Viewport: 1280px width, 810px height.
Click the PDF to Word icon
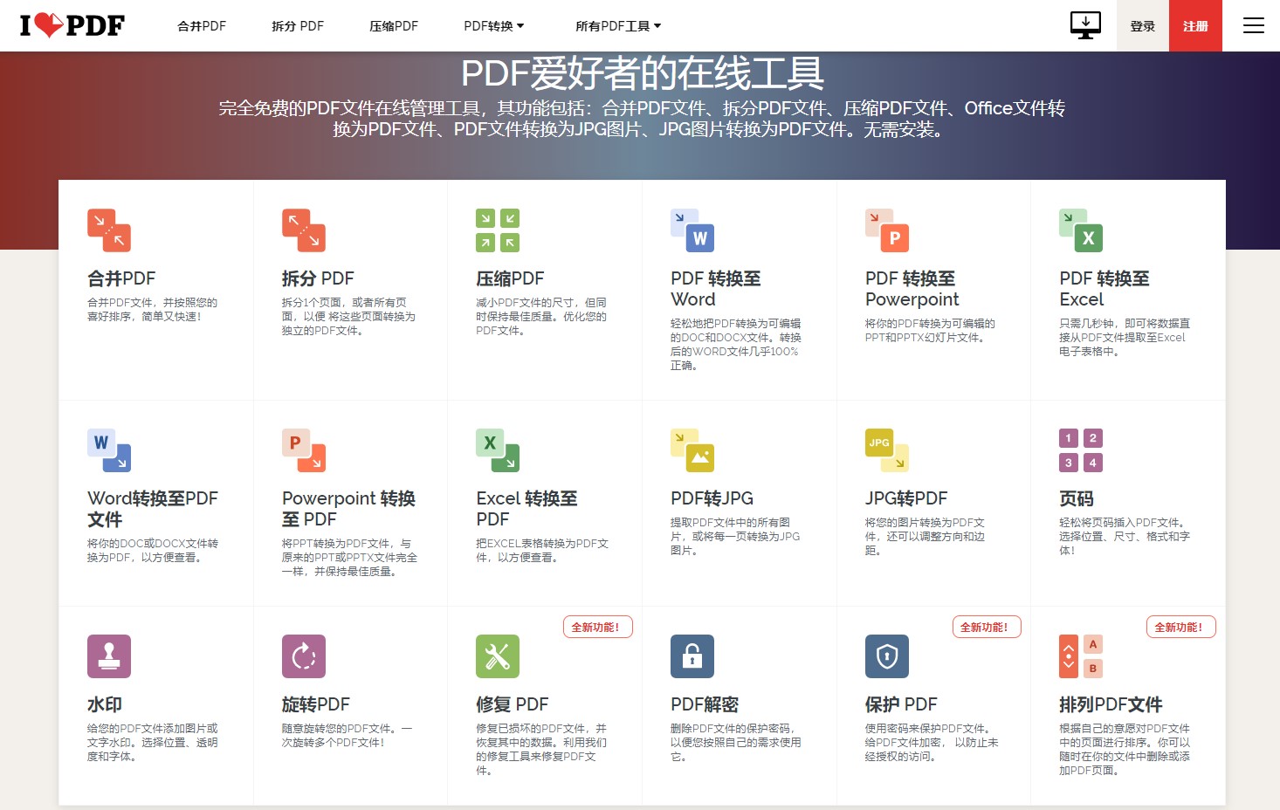click(692, 230)
